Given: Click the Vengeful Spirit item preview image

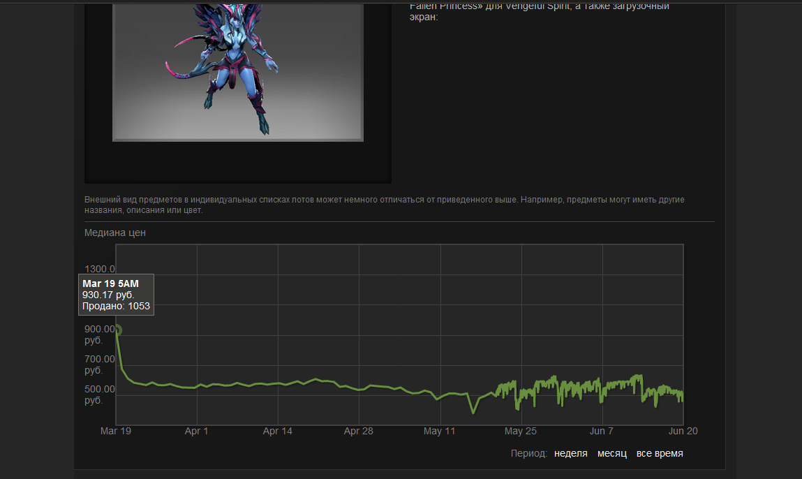Looking at the screenshot, I should (238, 72).
